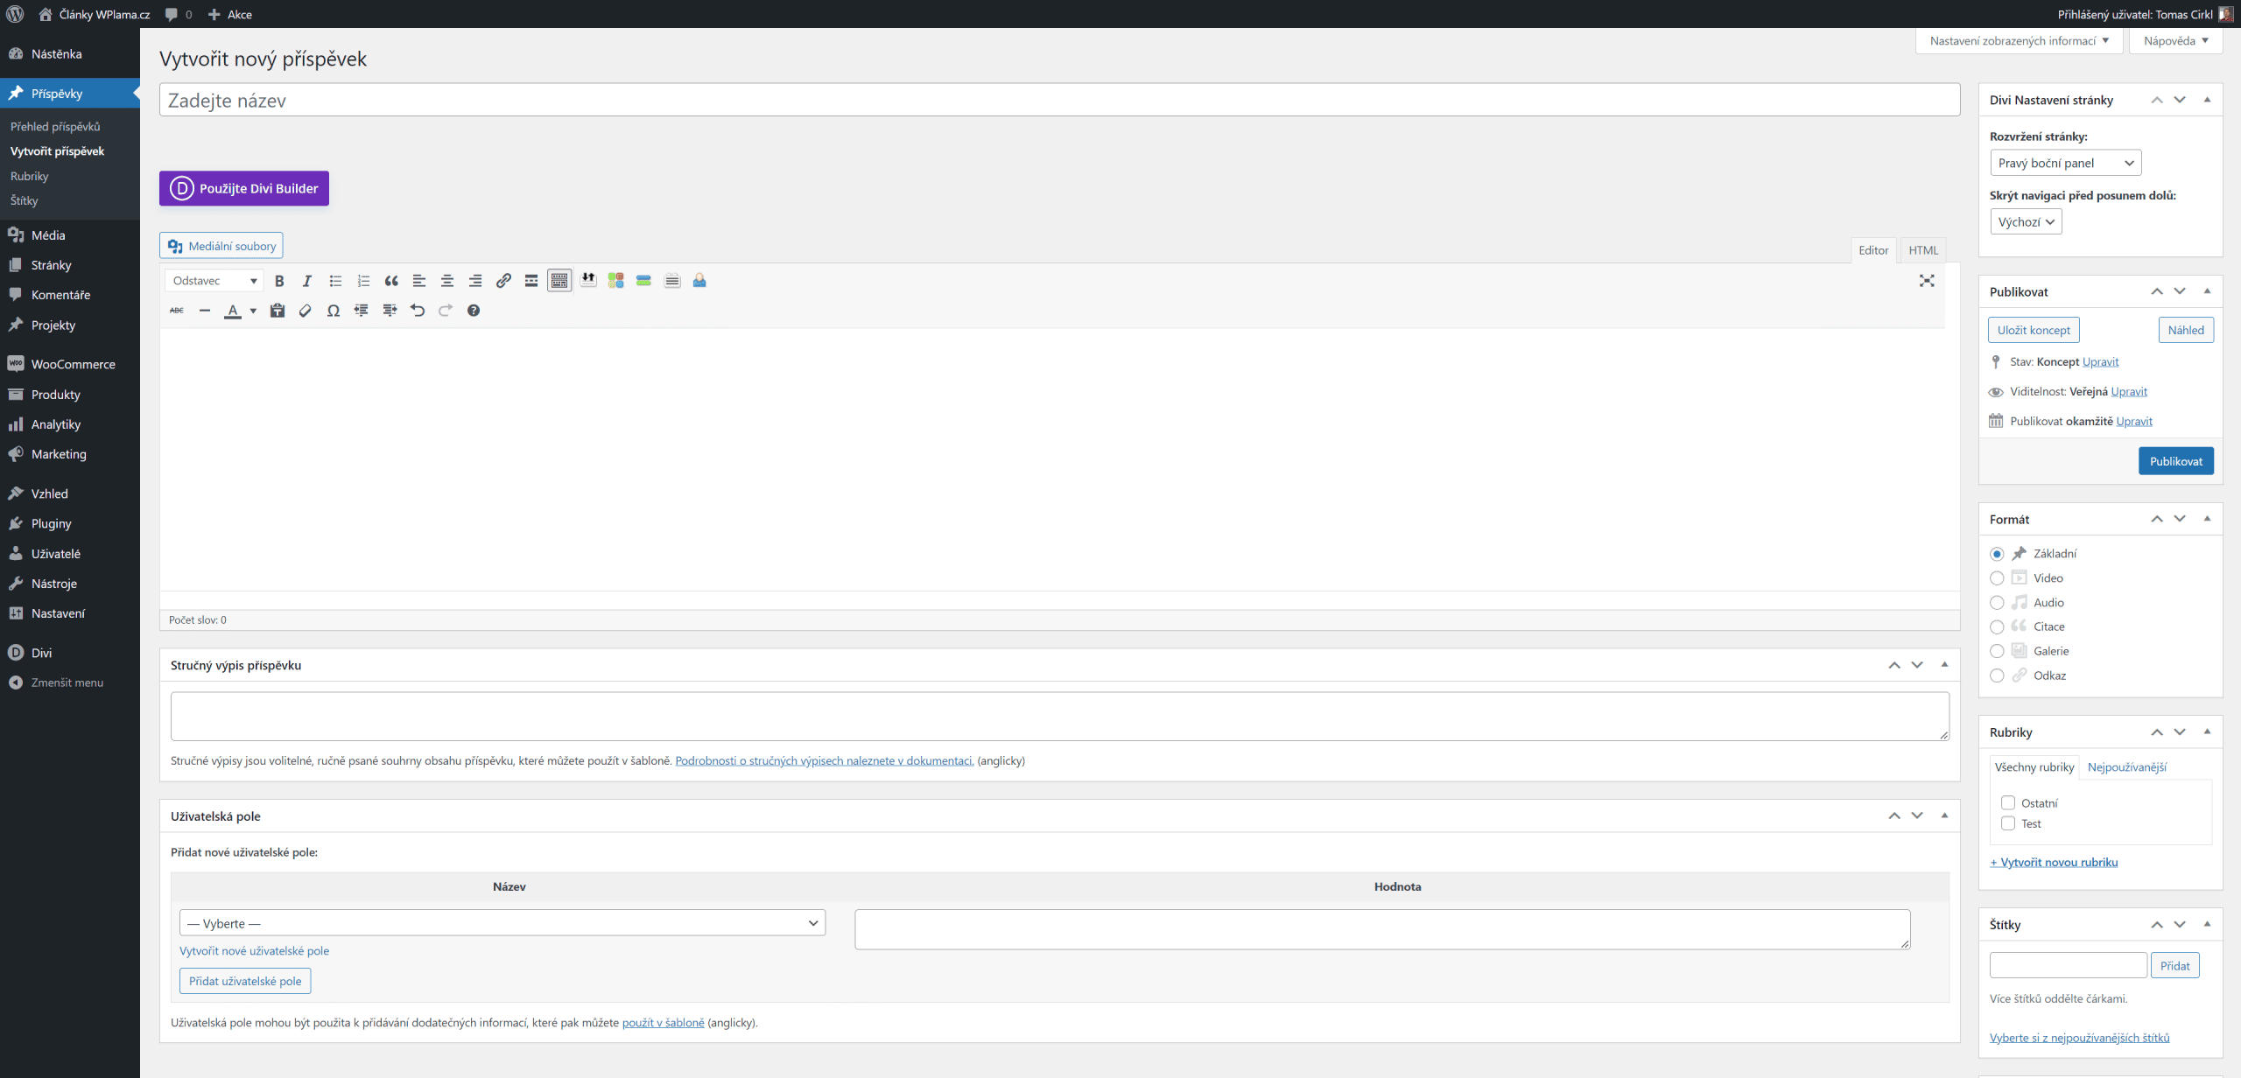Click the tags input field in Štítky
This screenshot has width=2241, height=1078.
2068,965
